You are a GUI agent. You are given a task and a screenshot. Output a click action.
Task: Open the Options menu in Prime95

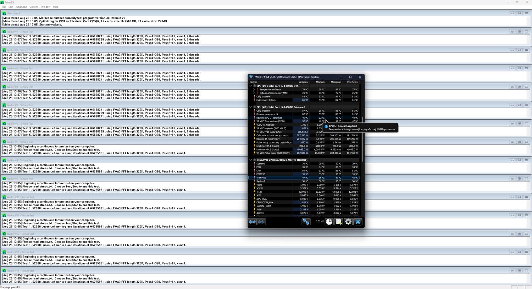(x=34, y=7)
